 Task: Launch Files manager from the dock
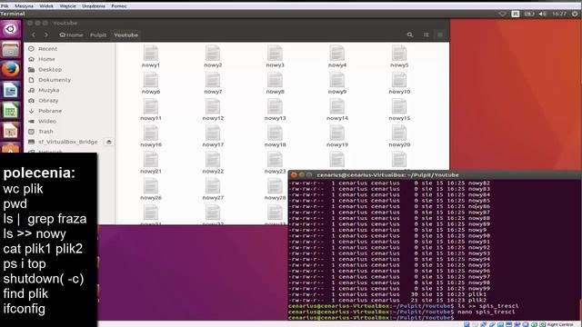pyautogui.click(x=10, y=49)
